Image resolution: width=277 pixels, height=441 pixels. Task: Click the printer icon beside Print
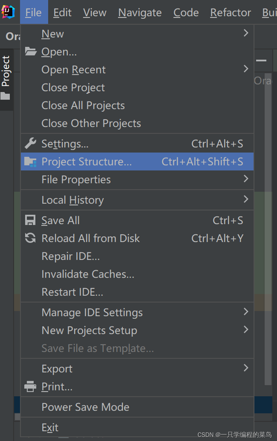[x=30, y=387]
